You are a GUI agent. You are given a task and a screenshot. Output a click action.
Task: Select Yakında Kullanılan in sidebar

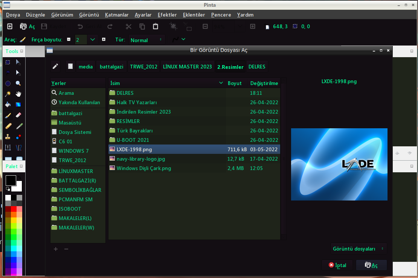(x=78, y=102)
